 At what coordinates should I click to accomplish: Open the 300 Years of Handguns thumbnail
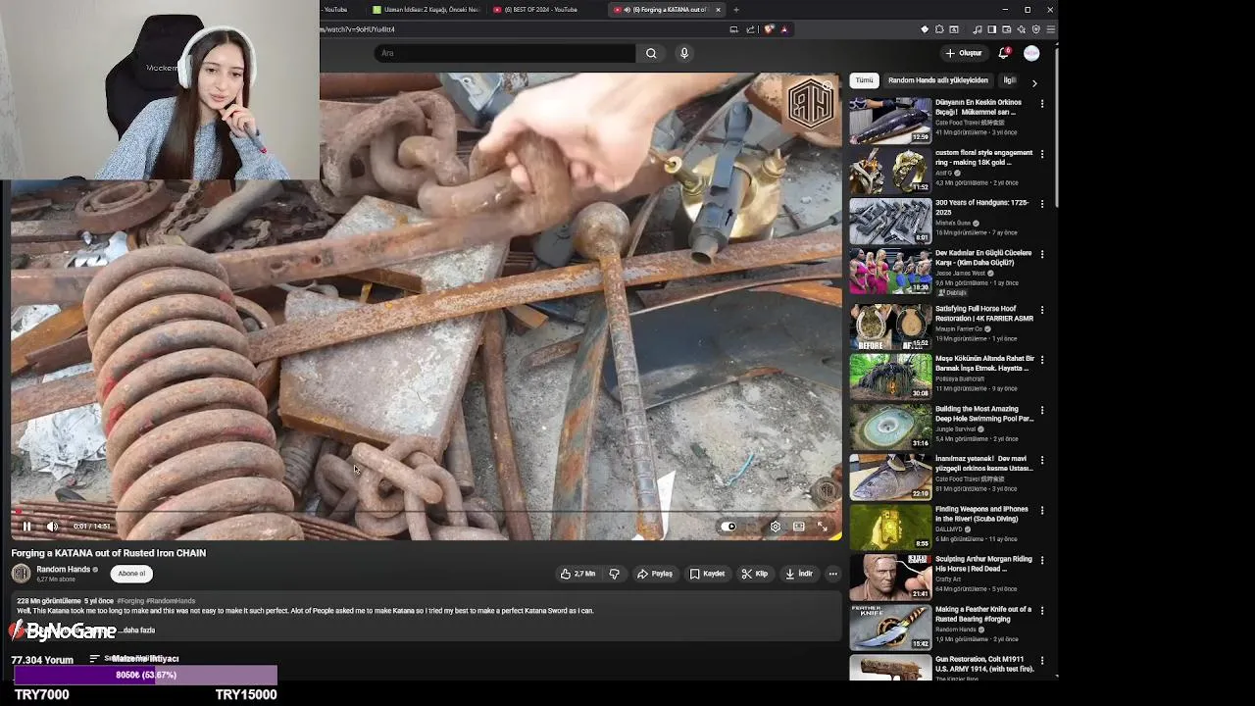tap(890, 221)
